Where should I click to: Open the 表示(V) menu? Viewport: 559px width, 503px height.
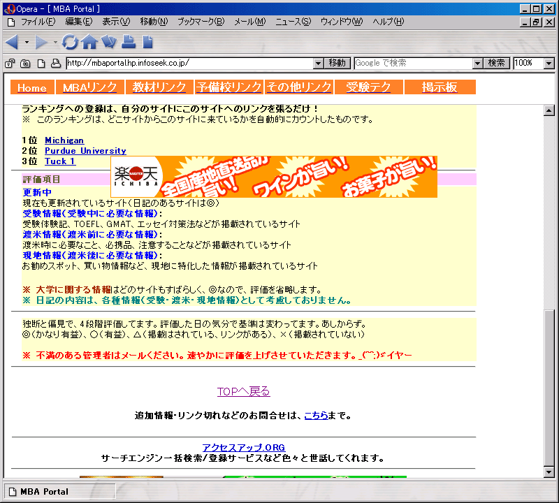click(x=116, y=22)
